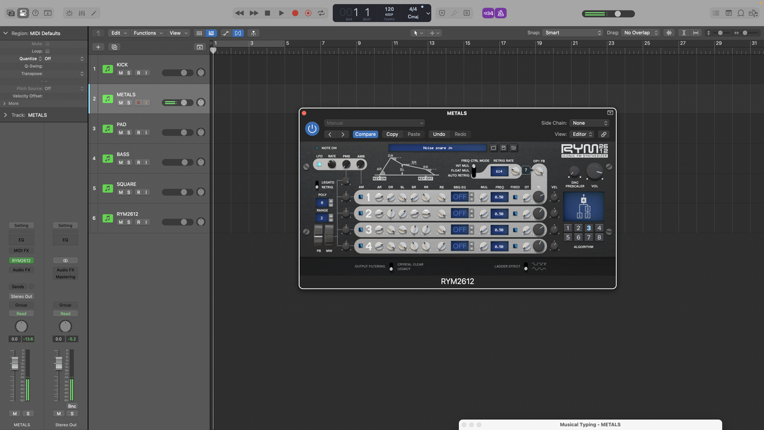This screenshot has height=430, width=764.
Task: Open the Mixer faders icon
Action: click(81, 13)
